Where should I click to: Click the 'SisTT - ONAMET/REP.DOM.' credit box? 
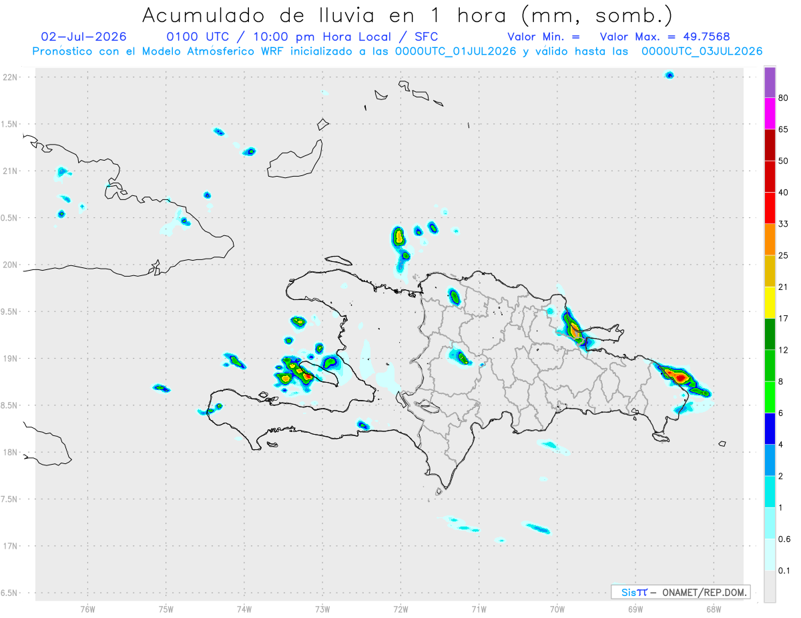[x=681, y=592]
